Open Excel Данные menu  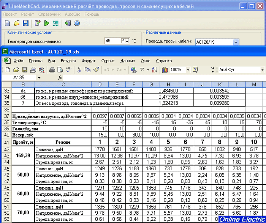pyautogui.click(x=128, y=61)
